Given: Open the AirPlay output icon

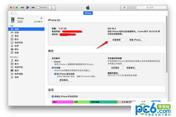Looking at the screenshot, I should point(52,7).
